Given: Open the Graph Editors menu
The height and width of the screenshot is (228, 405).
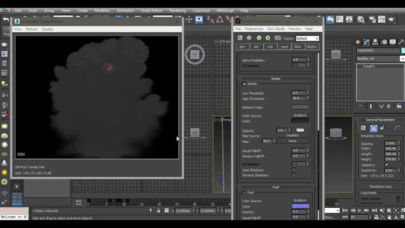Looking at the screenshot, I should coord(151,11).
